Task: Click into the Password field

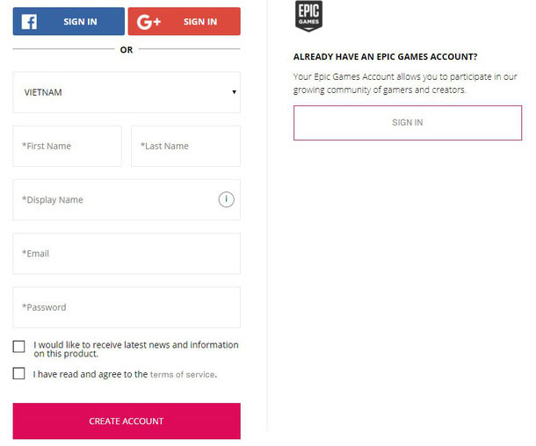Action: pos(127,307)
